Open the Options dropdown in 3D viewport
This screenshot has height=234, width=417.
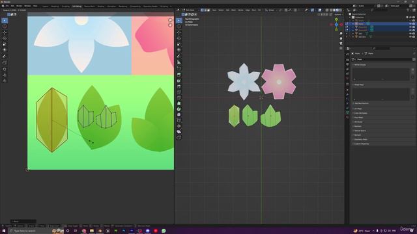point(338,14)
